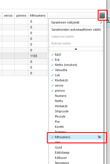Viewport: 110px width, 164px height.
Task: Click the checkmark icon beside Valuutta
Action: pyautogui.click(x=53, y=70)
